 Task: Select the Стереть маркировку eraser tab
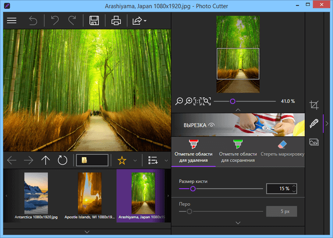282,152
